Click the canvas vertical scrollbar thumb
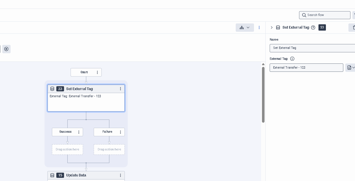Image resolution: width=355 pixels, height=181 pixels. tap(263, 94)
